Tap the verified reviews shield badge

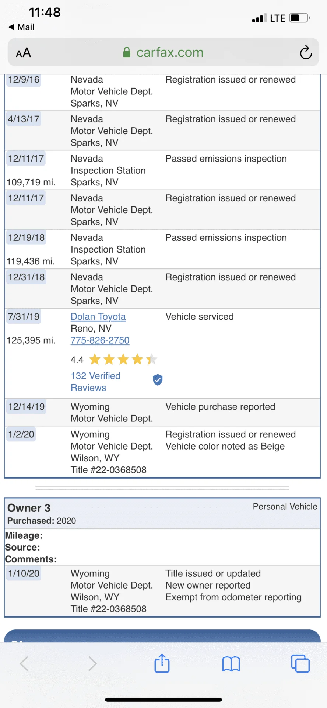coord(158,379)
